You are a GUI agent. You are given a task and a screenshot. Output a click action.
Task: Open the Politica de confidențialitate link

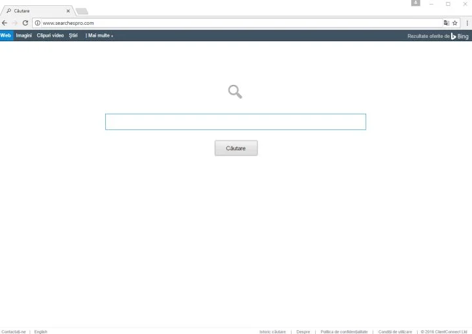[x=344, y=331]
